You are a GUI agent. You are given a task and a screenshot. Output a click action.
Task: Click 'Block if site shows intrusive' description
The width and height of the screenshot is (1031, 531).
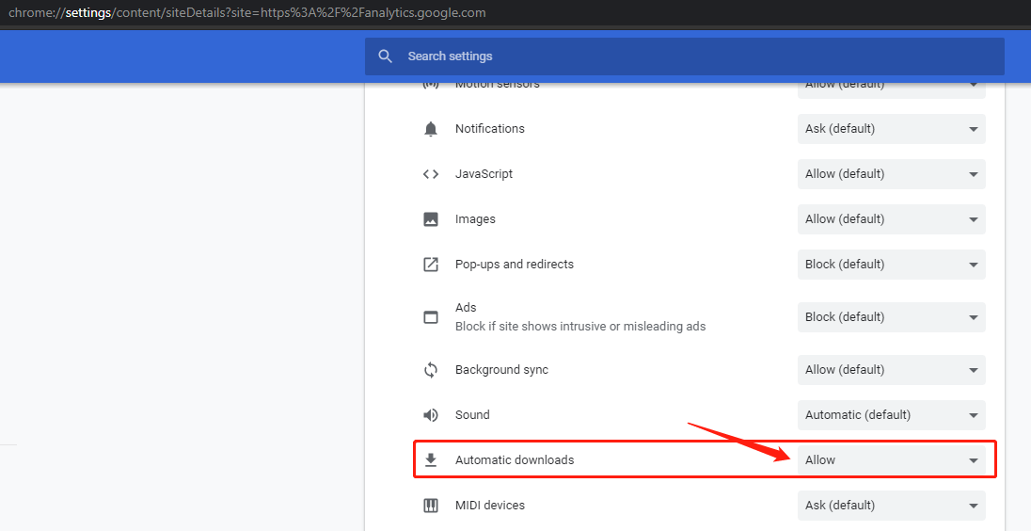(580, 327)
